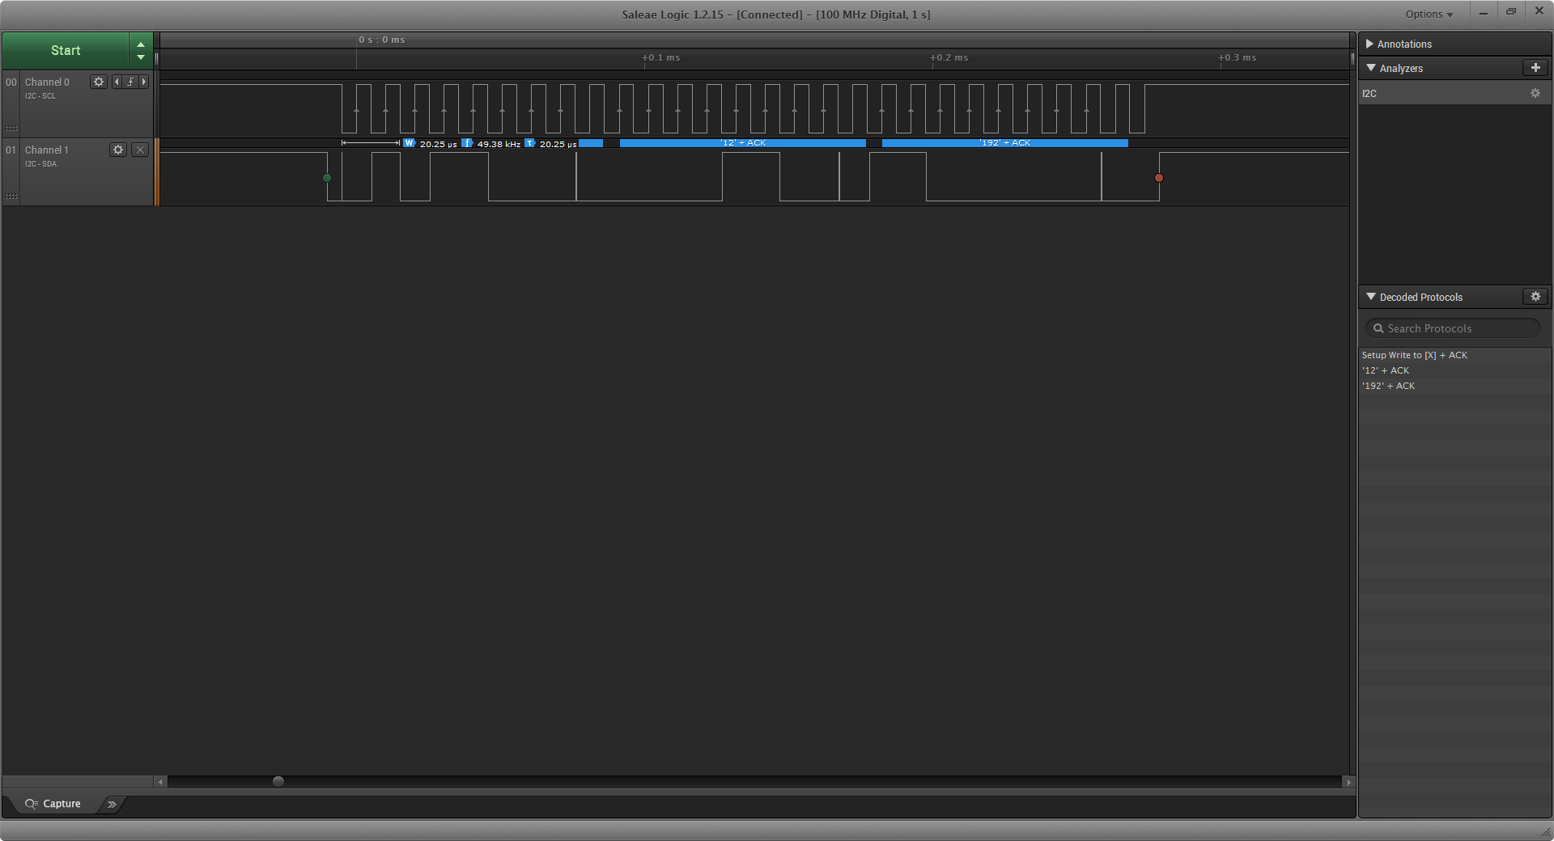Toggle rising edge trigger on Channel 0

(130, 82)
